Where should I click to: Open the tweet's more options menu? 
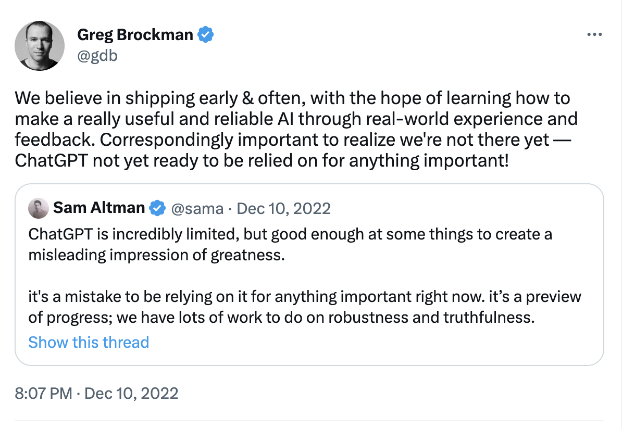coord(594,35)
